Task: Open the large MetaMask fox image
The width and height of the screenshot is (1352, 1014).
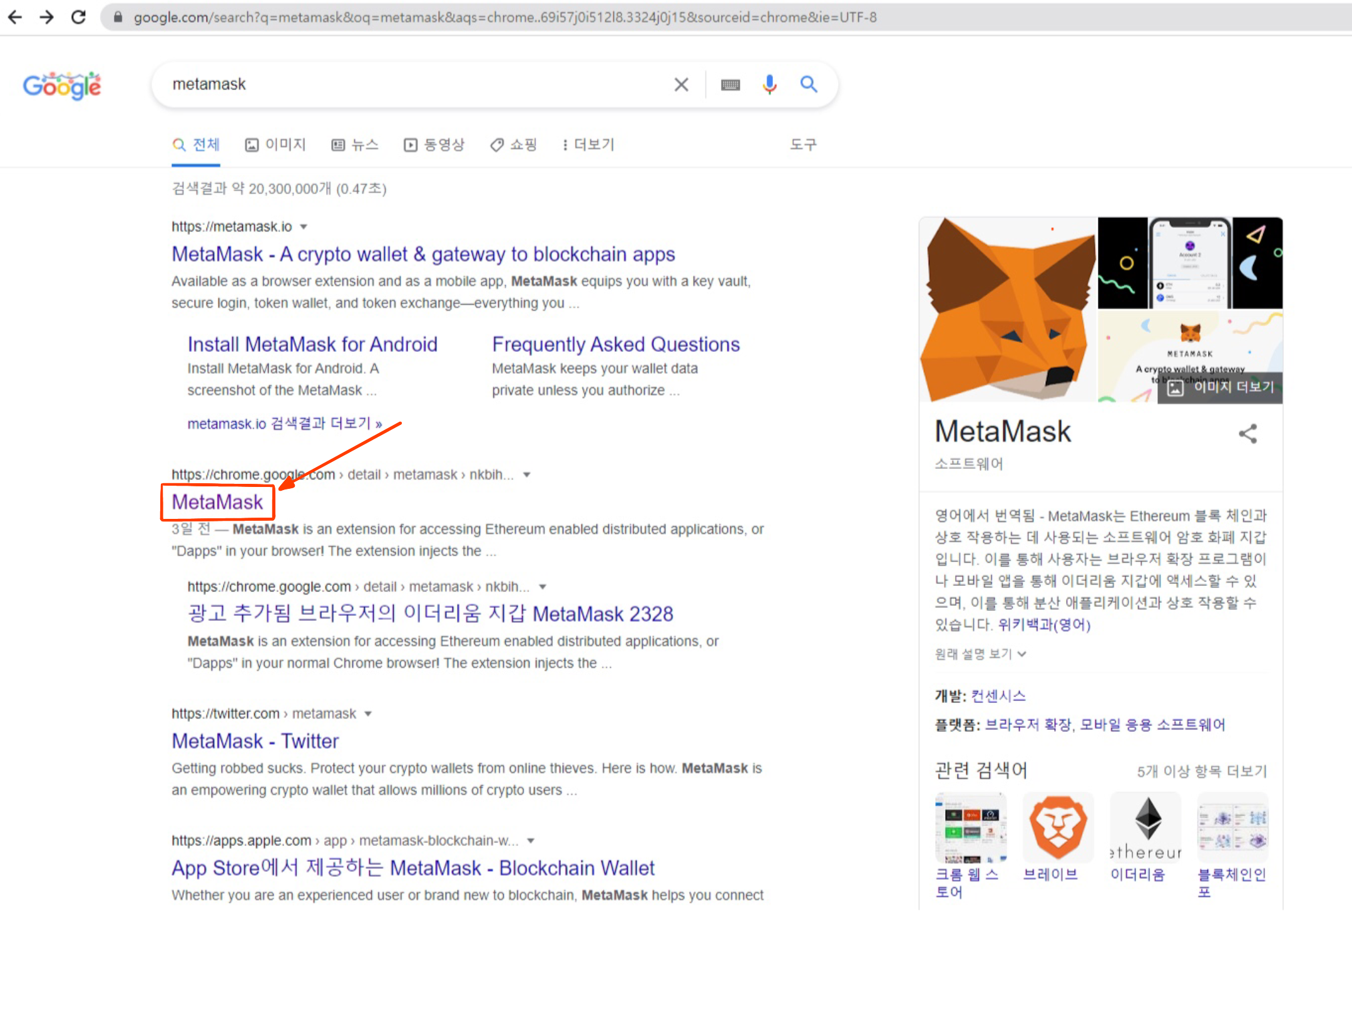Action: (1008, 310)
